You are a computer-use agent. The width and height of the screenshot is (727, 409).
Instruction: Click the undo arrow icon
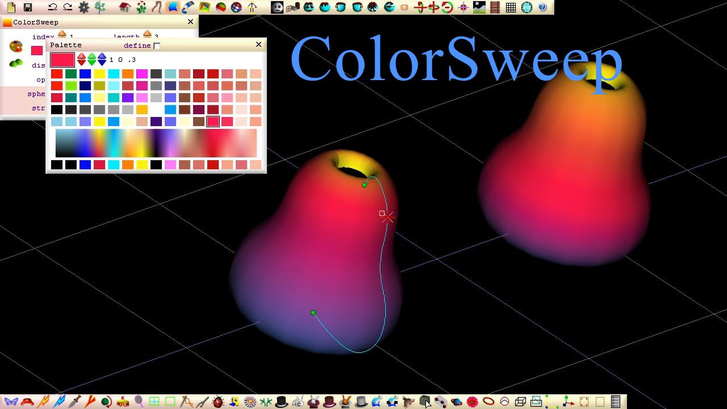(x=52, y=7)
